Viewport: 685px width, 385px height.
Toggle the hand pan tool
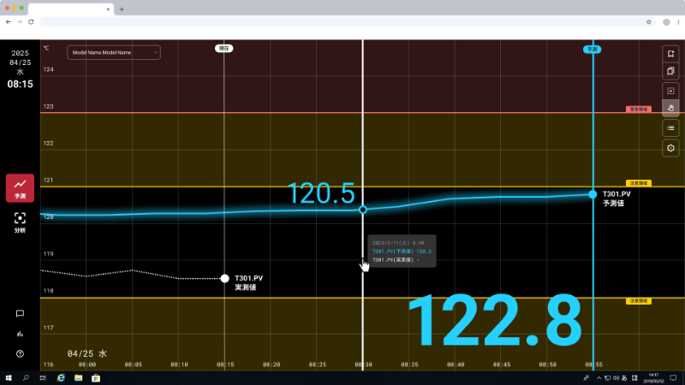click(x=671, y=109)
